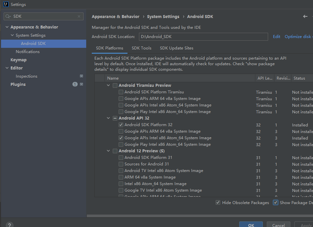Collapse the Android 12 Preview (S) group
Viewport: 313px width, 227px height.
tap(108, 151)
